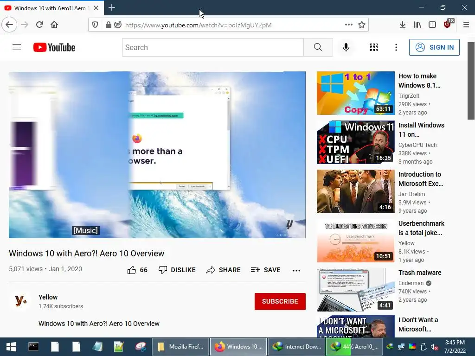Open Trash malware video title
The width and height of the screenshot is (475, 356).
[419, 273]
